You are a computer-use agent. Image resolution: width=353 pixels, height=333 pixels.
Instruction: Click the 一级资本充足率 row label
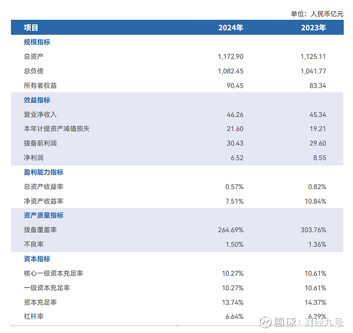click(47, 288)
